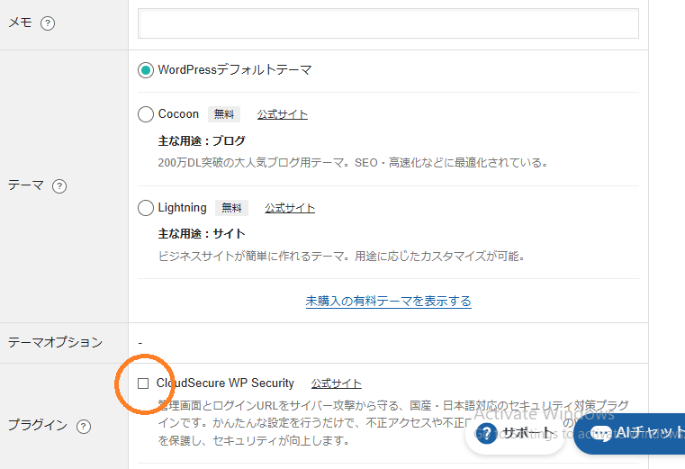
Task: Click the question mark icon on サポート button
Action: pos(487,433)
